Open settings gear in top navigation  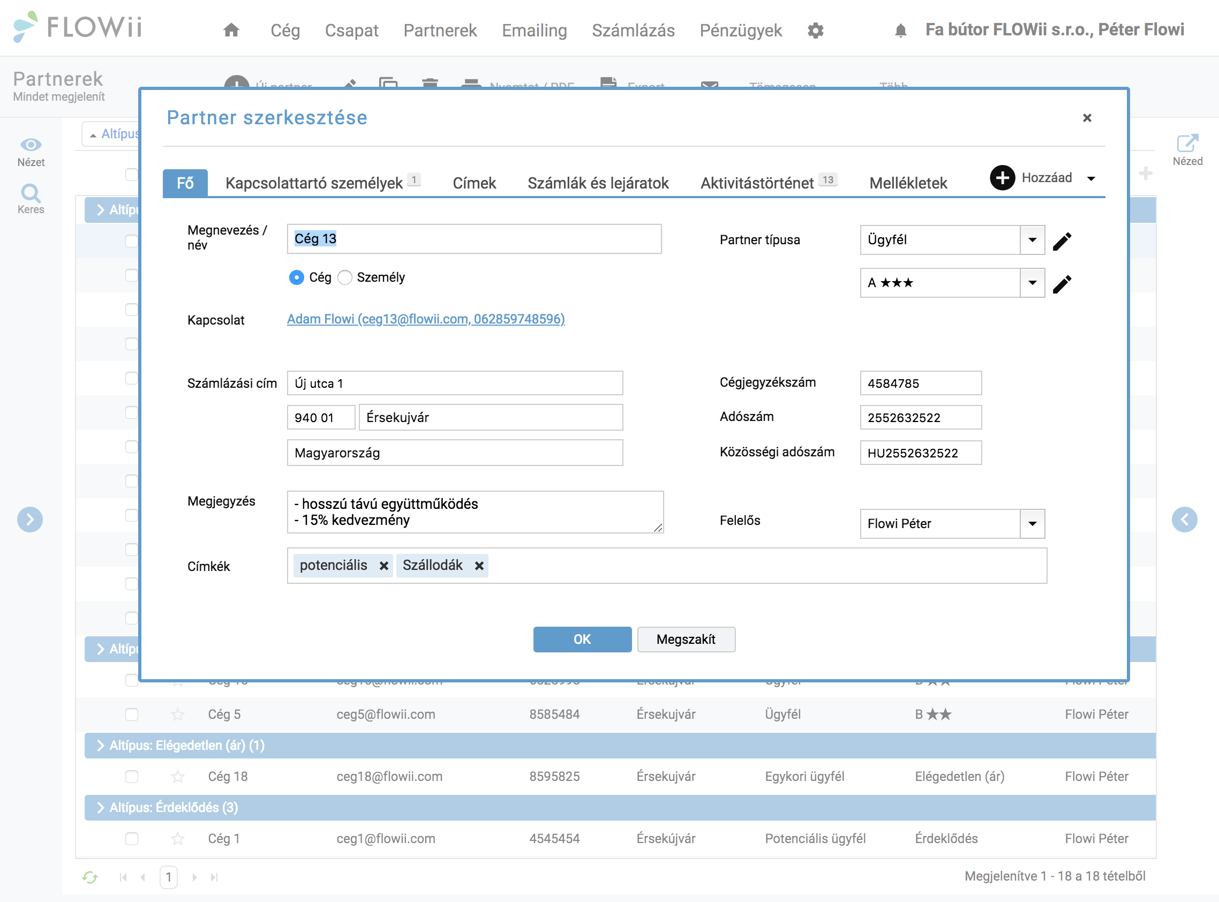[x=816, y=31]
